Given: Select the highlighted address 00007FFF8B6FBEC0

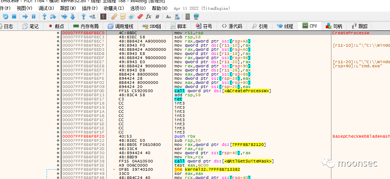Looking at the screenshot, I should point(83,33).
